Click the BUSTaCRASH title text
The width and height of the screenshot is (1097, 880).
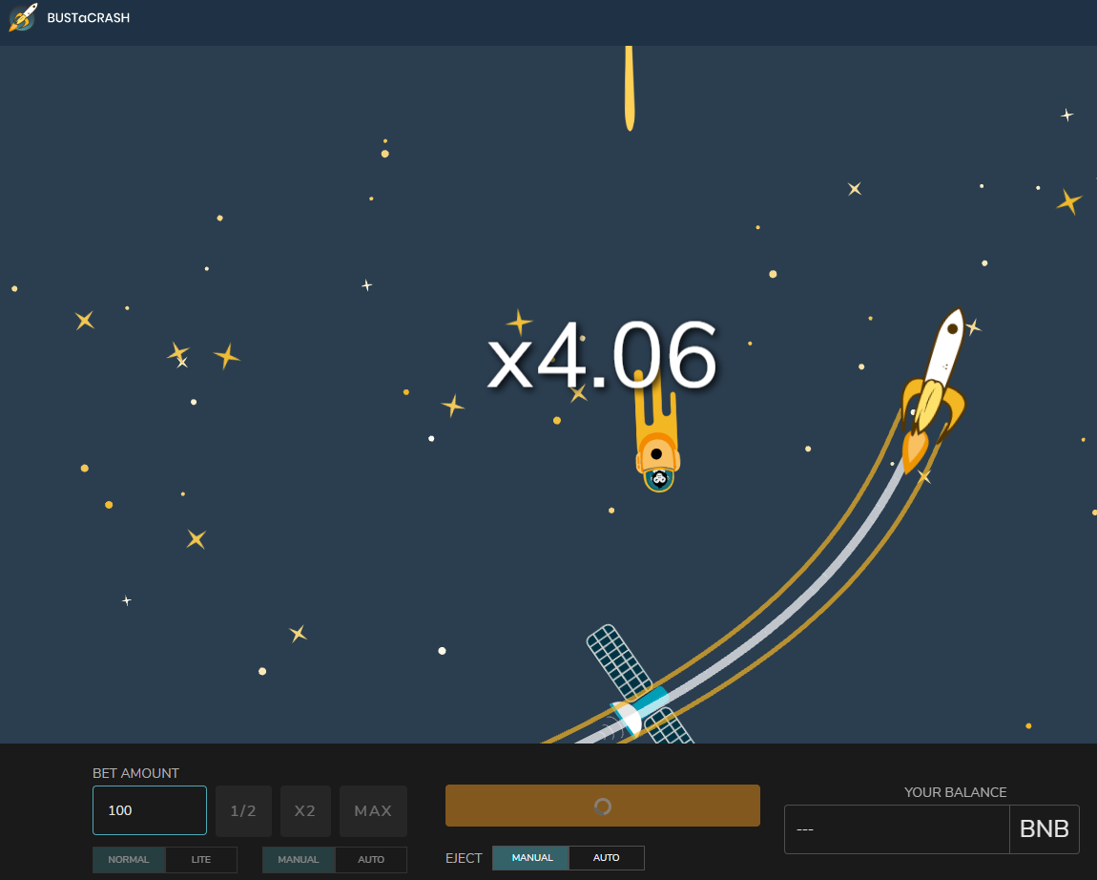pyautogui.click(x=88, y=18)
